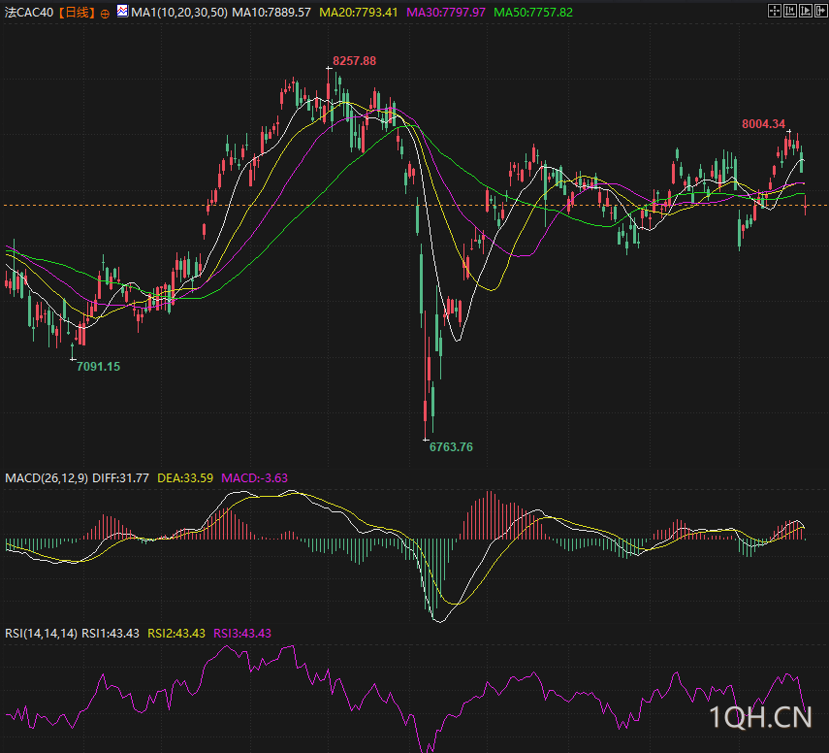Click the play-forward chart axis icon
Screen dimensions: 829x753
[x=806, y=11]
